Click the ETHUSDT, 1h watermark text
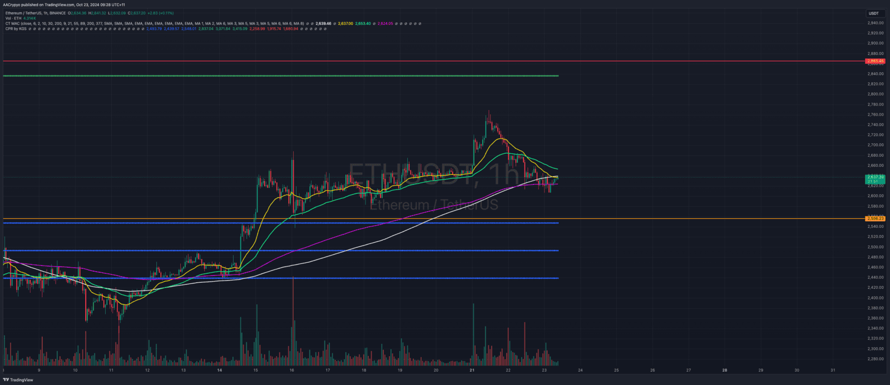This screenshot has height=385, width=890. (x=433, y=175)
